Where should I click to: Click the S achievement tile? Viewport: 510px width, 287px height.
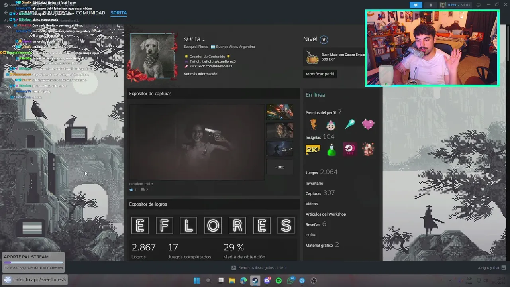286,225
